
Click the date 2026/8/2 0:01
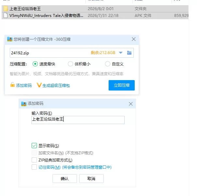101,9
